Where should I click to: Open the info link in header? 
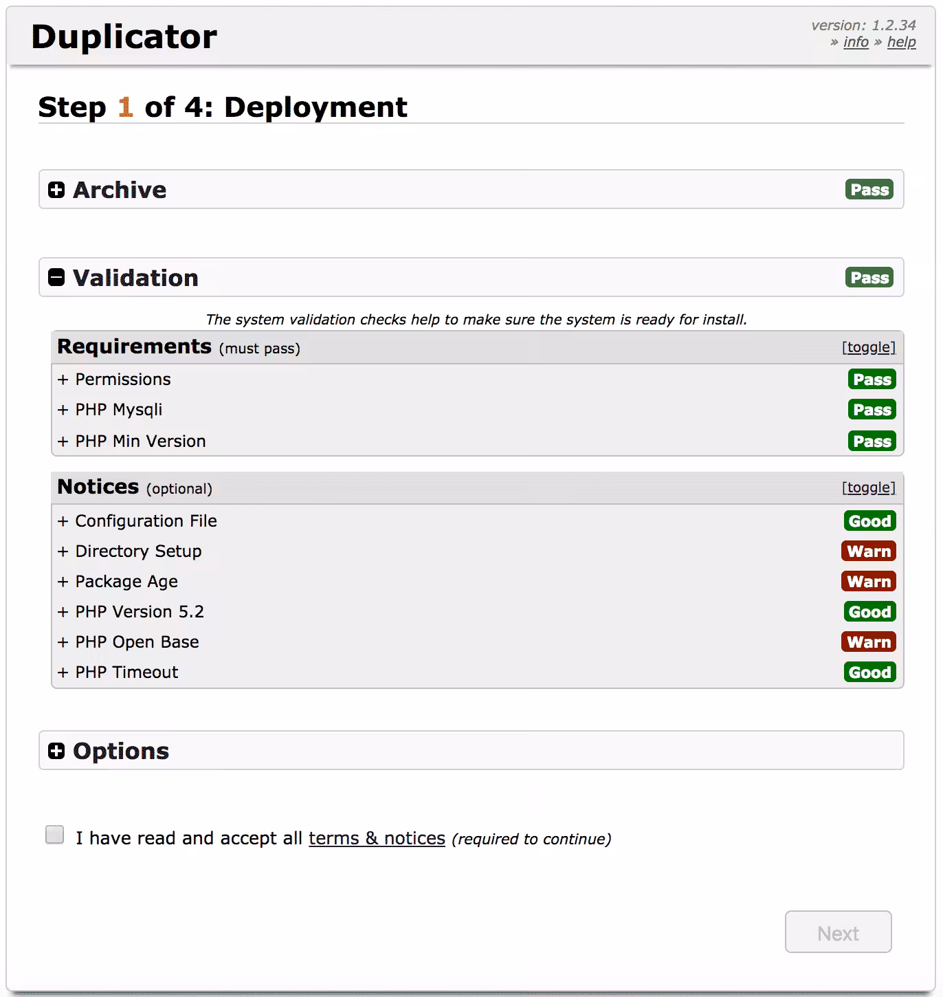click(x=856, y=42)
